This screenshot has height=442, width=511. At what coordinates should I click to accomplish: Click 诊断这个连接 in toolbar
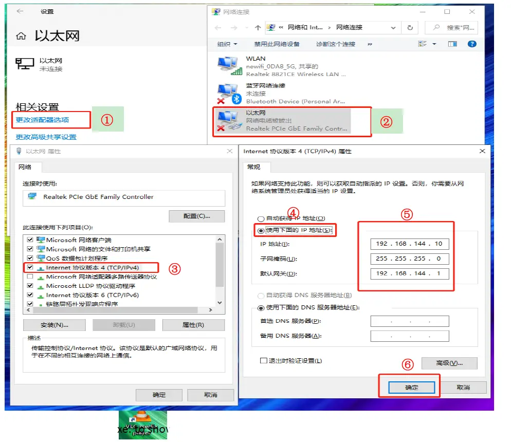pos(335,44)
